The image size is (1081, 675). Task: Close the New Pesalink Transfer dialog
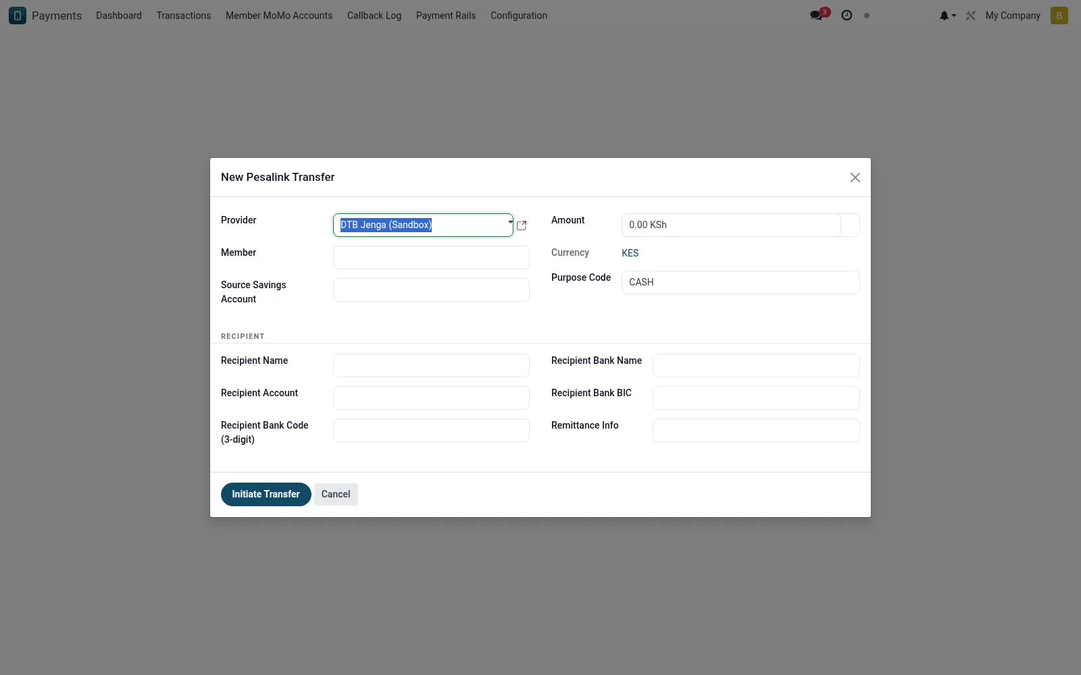point(855,178)
